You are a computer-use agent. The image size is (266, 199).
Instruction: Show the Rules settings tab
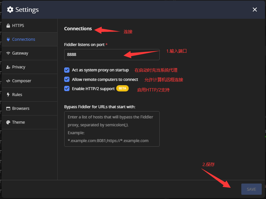tap(30, 95)
